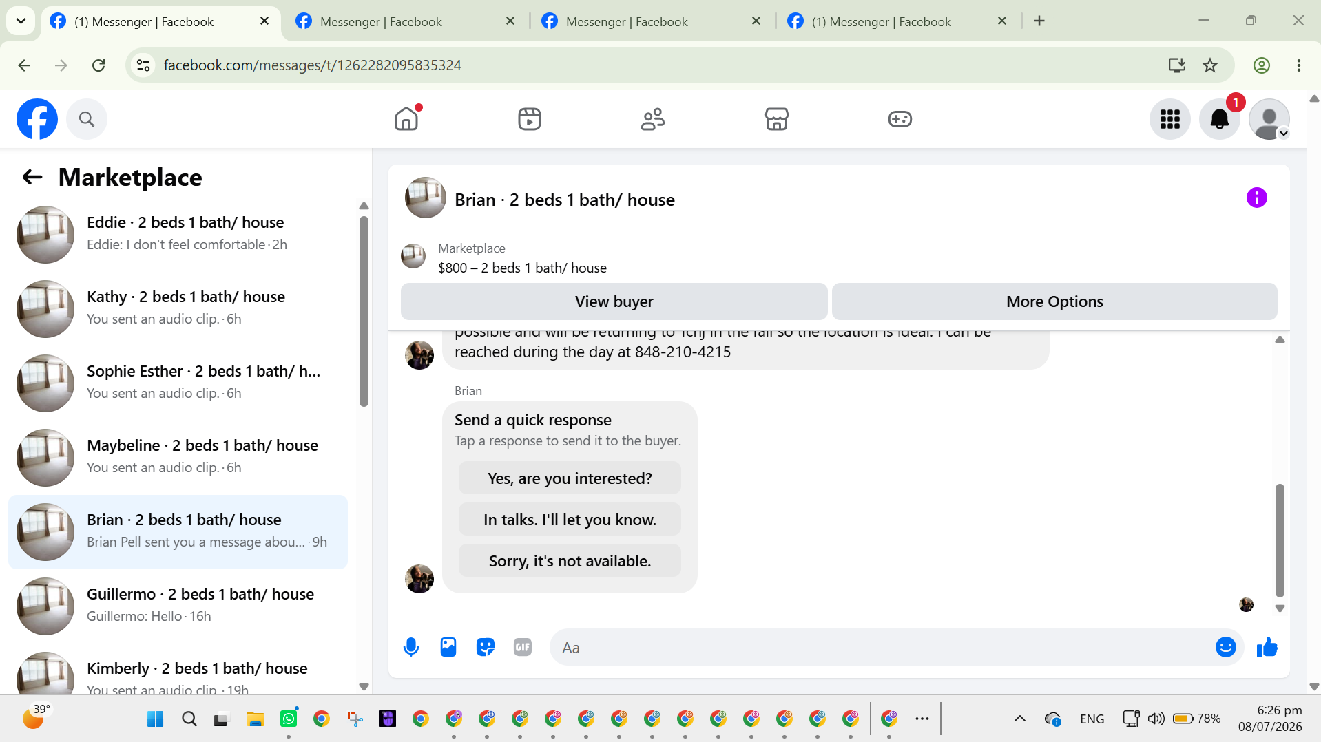Click Brian's profile picture in chat header
This screenshot has width=1321, height=742.
click(425, 198)
